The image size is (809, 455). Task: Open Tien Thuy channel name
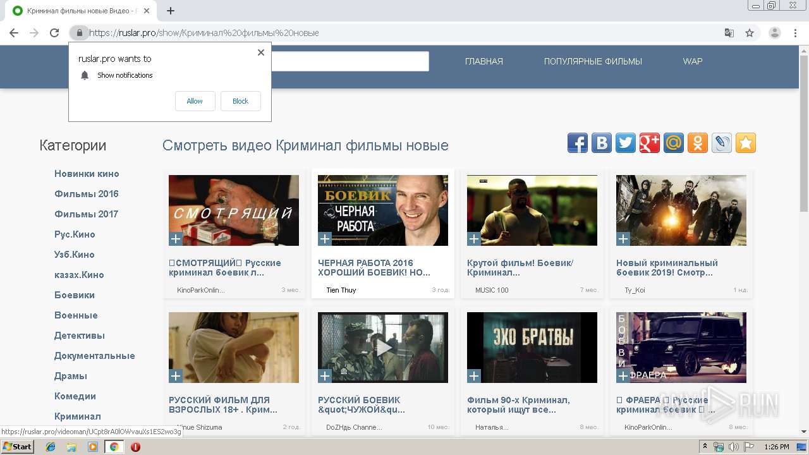point(341,290)
